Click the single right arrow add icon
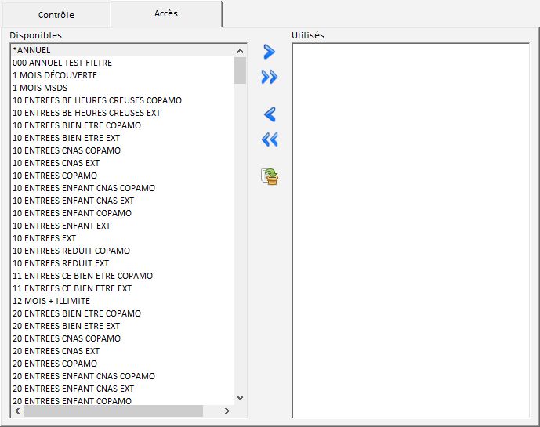 click(x=270, y=52)
